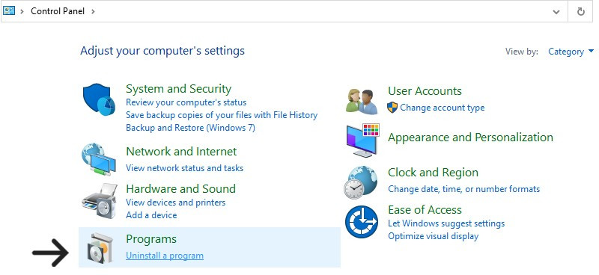Open the System and Security shield icon

point(99,99)
